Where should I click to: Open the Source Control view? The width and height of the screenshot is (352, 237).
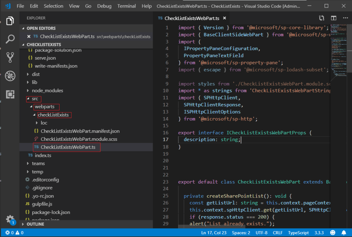click(10, 57)
